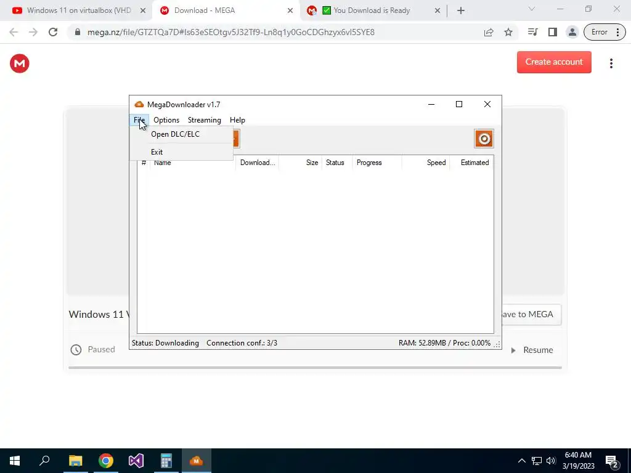Image resolution: width=631 pixels, height=473 pixels.
Task: Click the orange gear settings icon
Action: point(484,139)
